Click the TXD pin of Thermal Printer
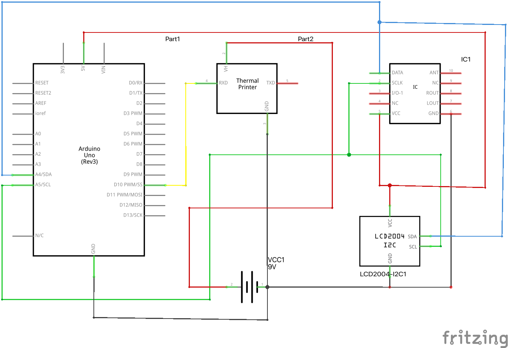508x348 pixels. 287,83
